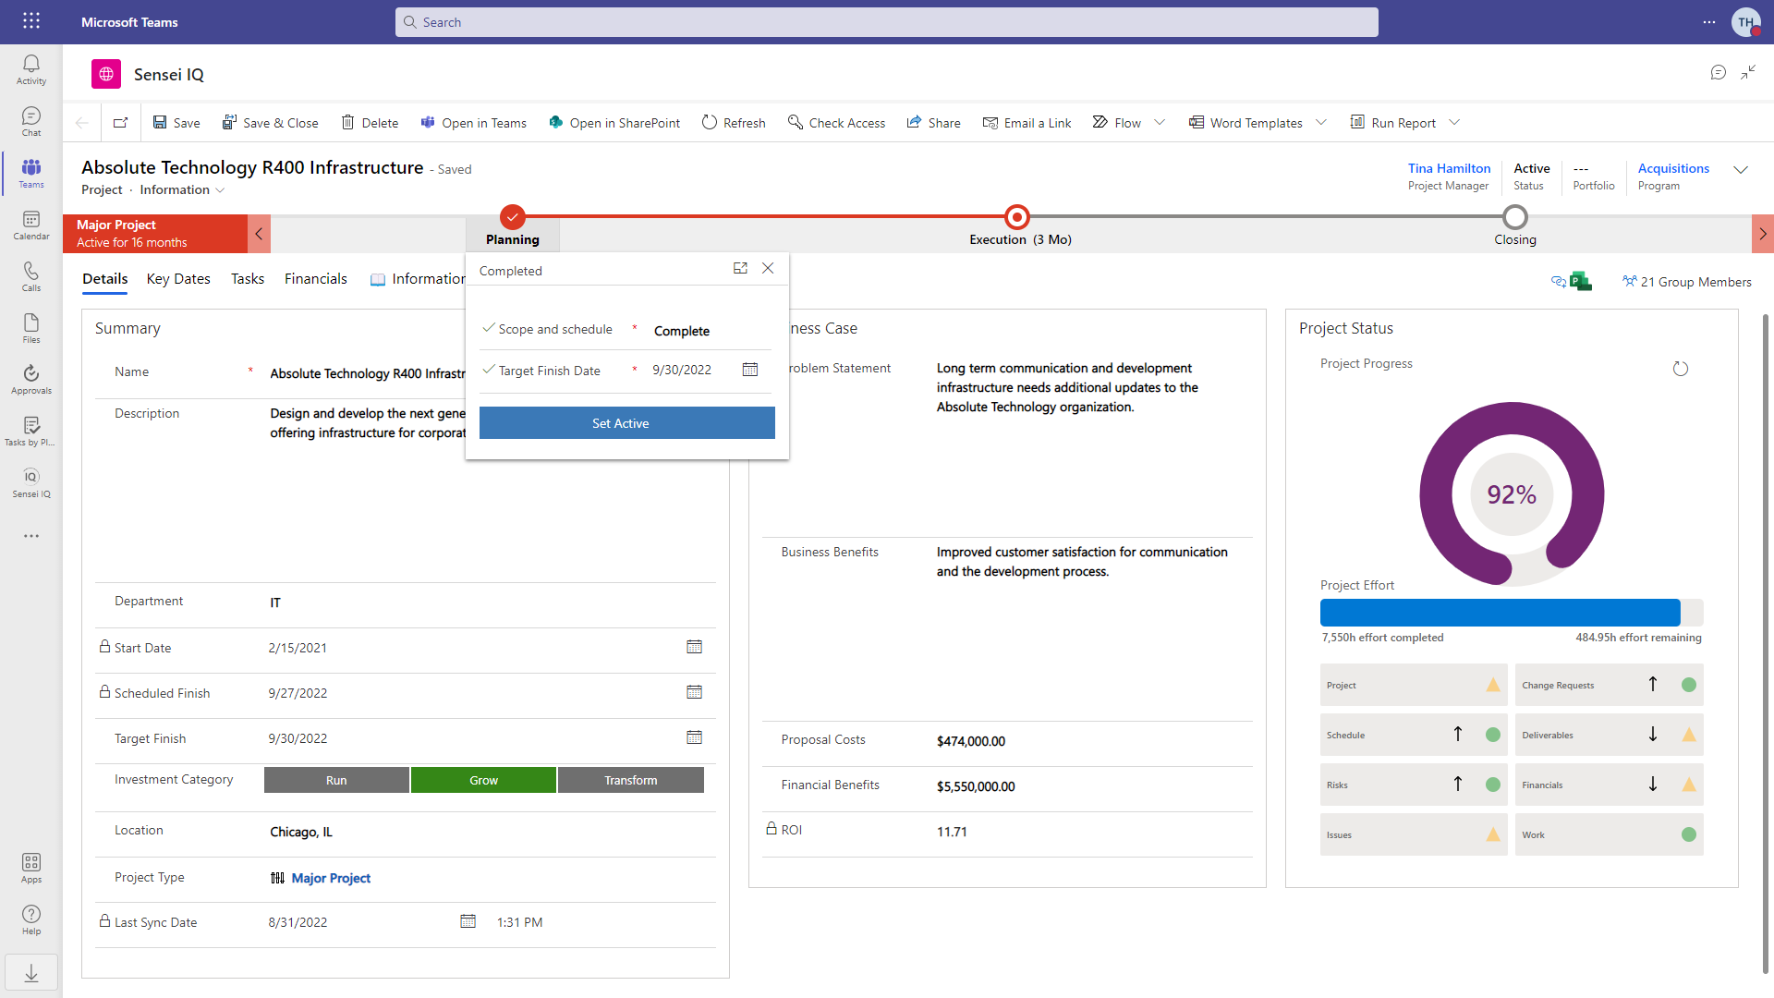
Task: Select the Closing stage marker
Action: [1515, 217]
